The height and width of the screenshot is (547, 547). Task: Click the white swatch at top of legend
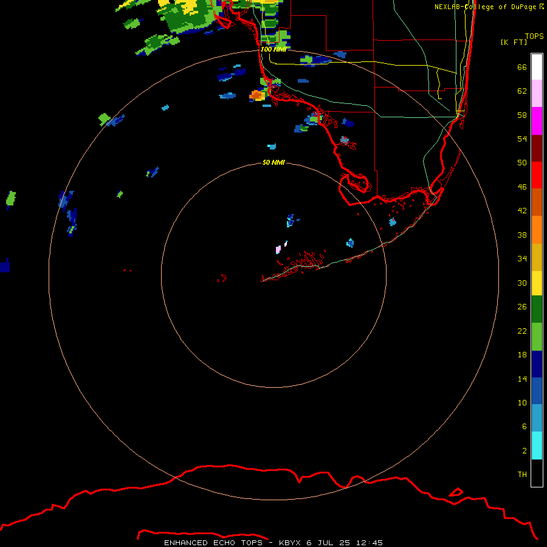pyautogui.click(x=537, y=67)
